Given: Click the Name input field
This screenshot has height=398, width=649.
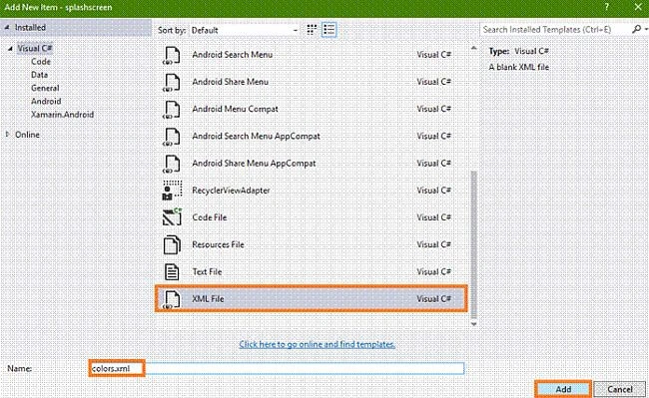Looking at the screenshot, I should pos(277,368).
